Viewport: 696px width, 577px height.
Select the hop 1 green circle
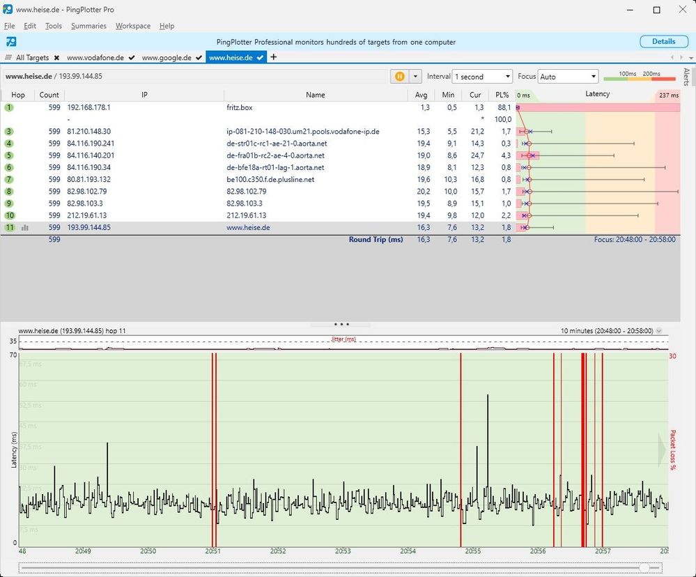click(9, 107)
